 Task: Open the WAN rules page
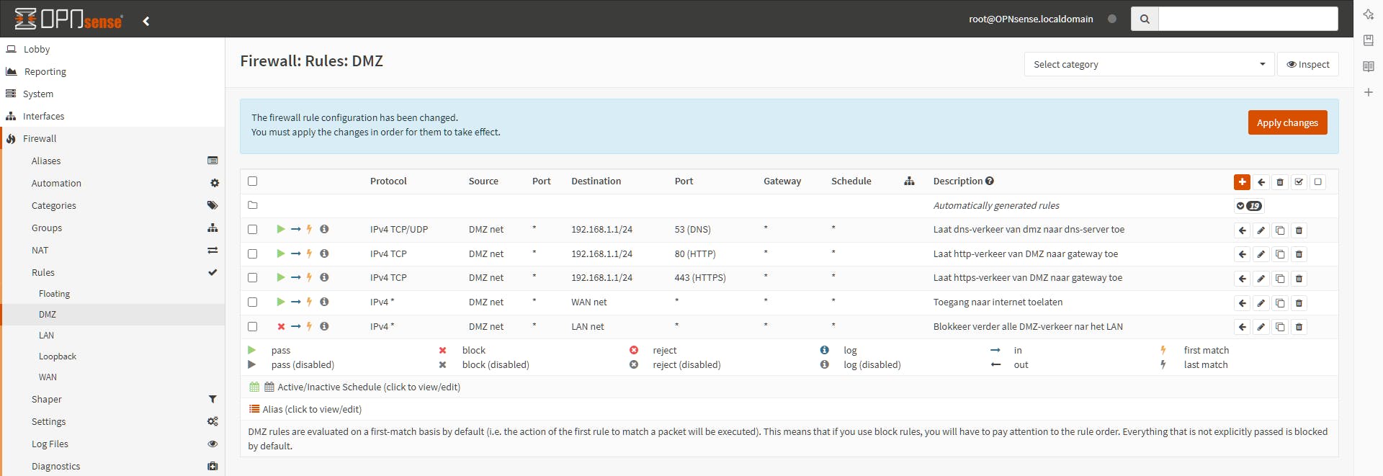click(x=114, y=377)
